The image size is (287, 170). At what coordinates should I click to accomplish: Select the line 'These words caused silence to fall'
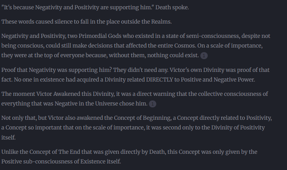click(87, 22)
